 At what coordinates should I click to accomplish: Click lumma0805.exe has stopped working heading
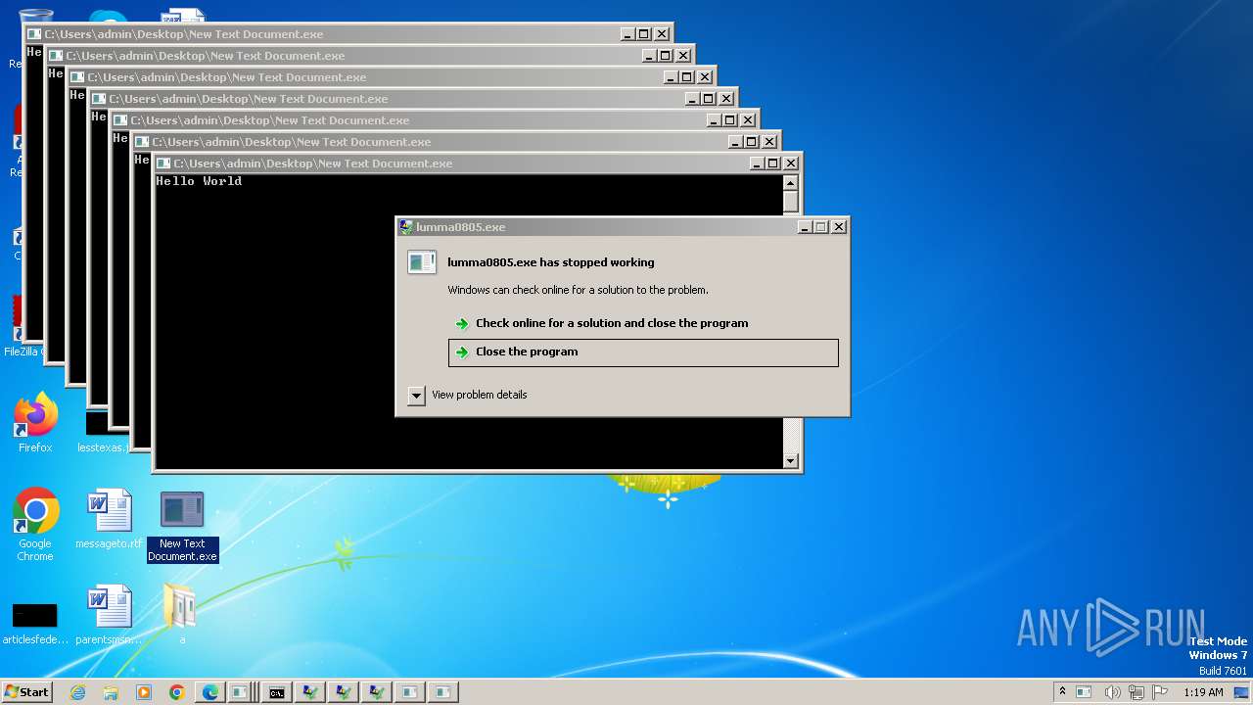click(x=551, y=262)
